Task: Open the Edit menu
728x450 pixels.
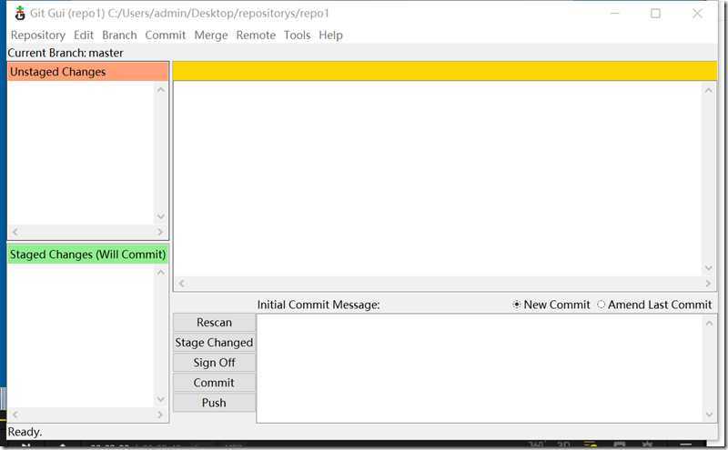Action: (x=84, y=35)
